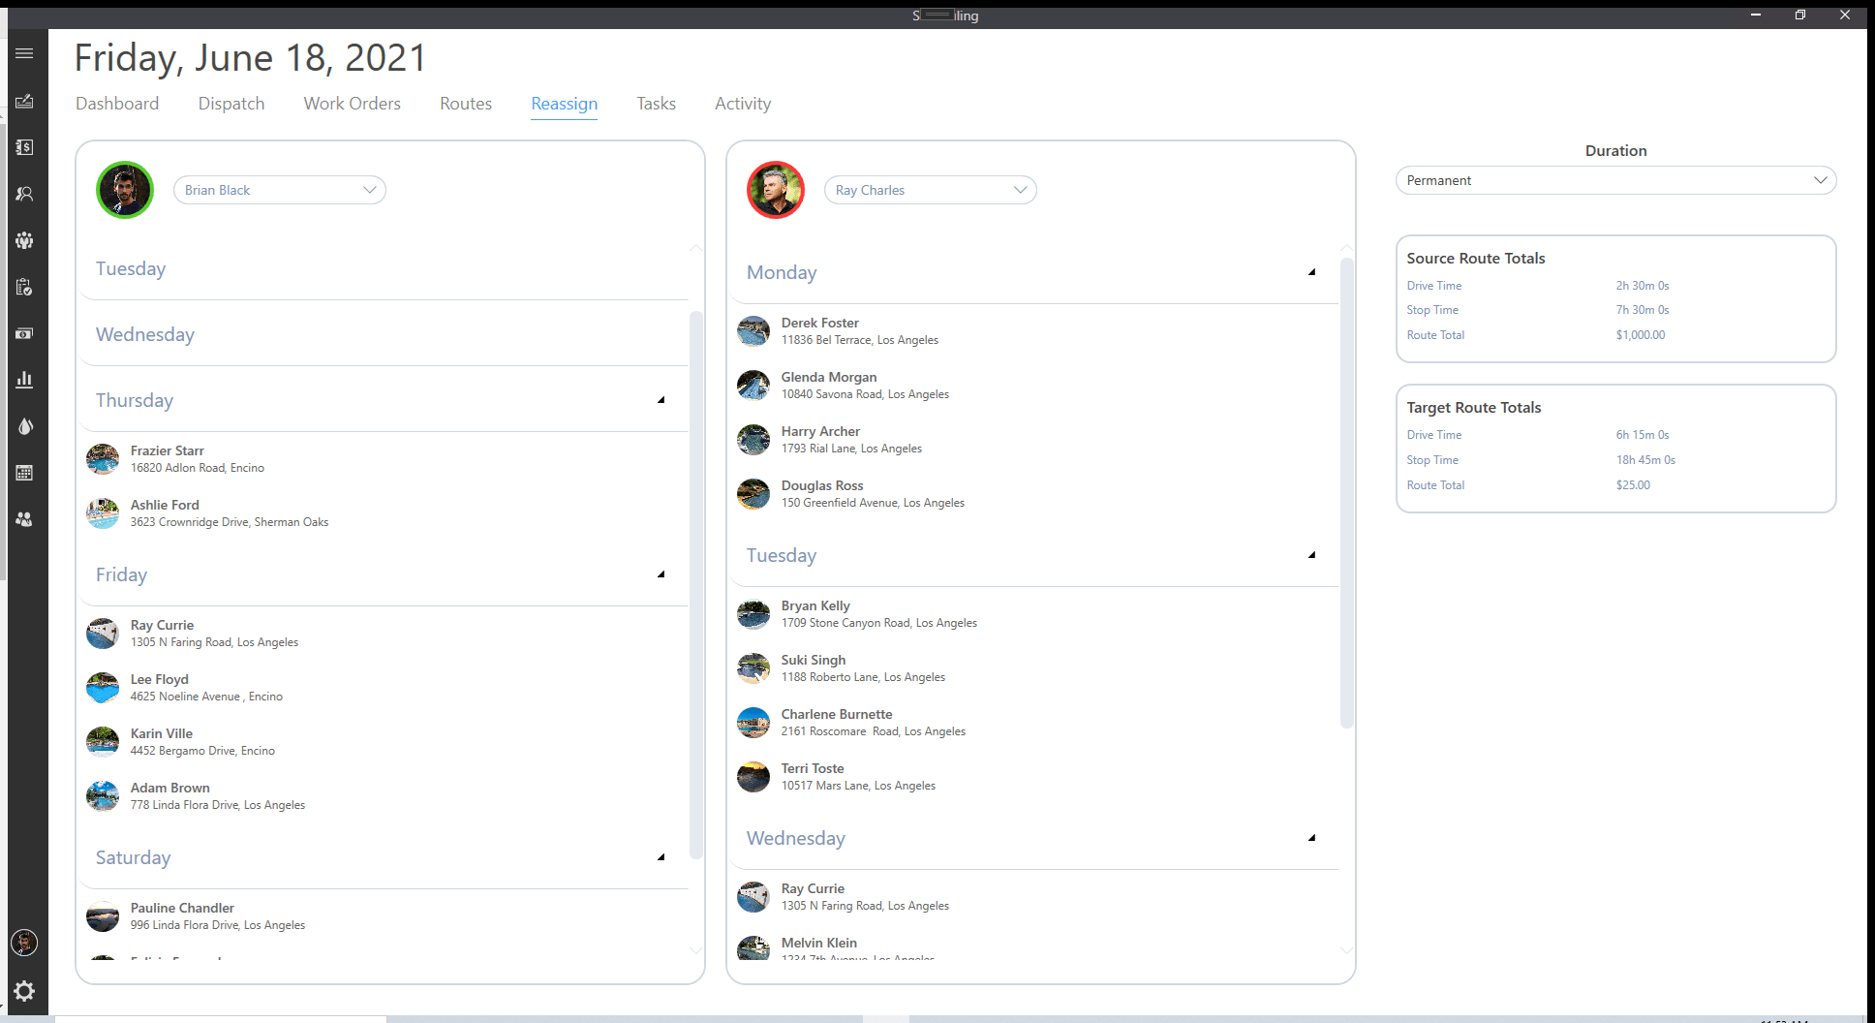Click the settings gear at the sidebar bottom
Viewport: 1875px width, 1023px height.
click(25, 991)
